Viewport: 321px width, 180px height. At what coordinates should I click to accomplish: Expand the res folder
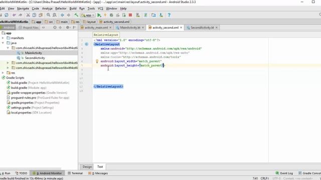point(3,73)
